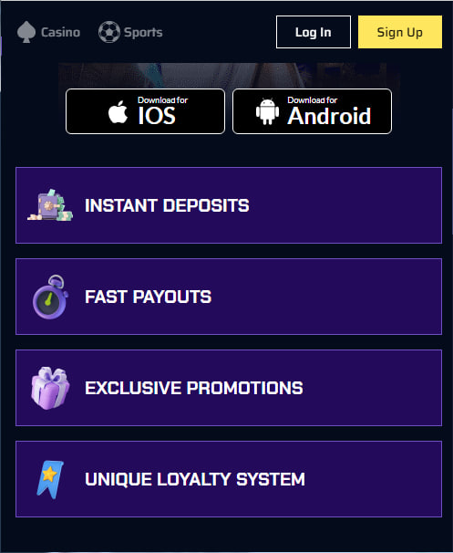Click the purple stopwatch icon

coord(50,297)
